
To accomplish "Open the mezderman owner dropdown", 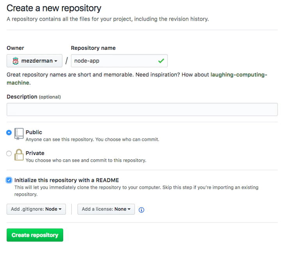I will pyautogui.click(x=34, y=61).
